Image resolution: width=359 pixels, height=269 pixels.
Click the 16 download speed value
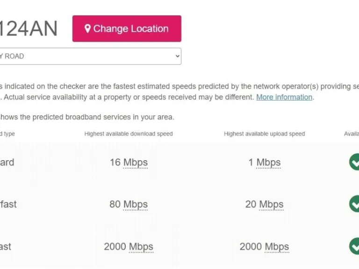pos(115,163)
